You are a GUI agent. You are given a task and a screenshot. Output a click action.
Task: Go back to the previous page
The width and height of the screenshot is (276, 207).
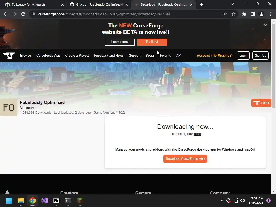pos(6,14)
